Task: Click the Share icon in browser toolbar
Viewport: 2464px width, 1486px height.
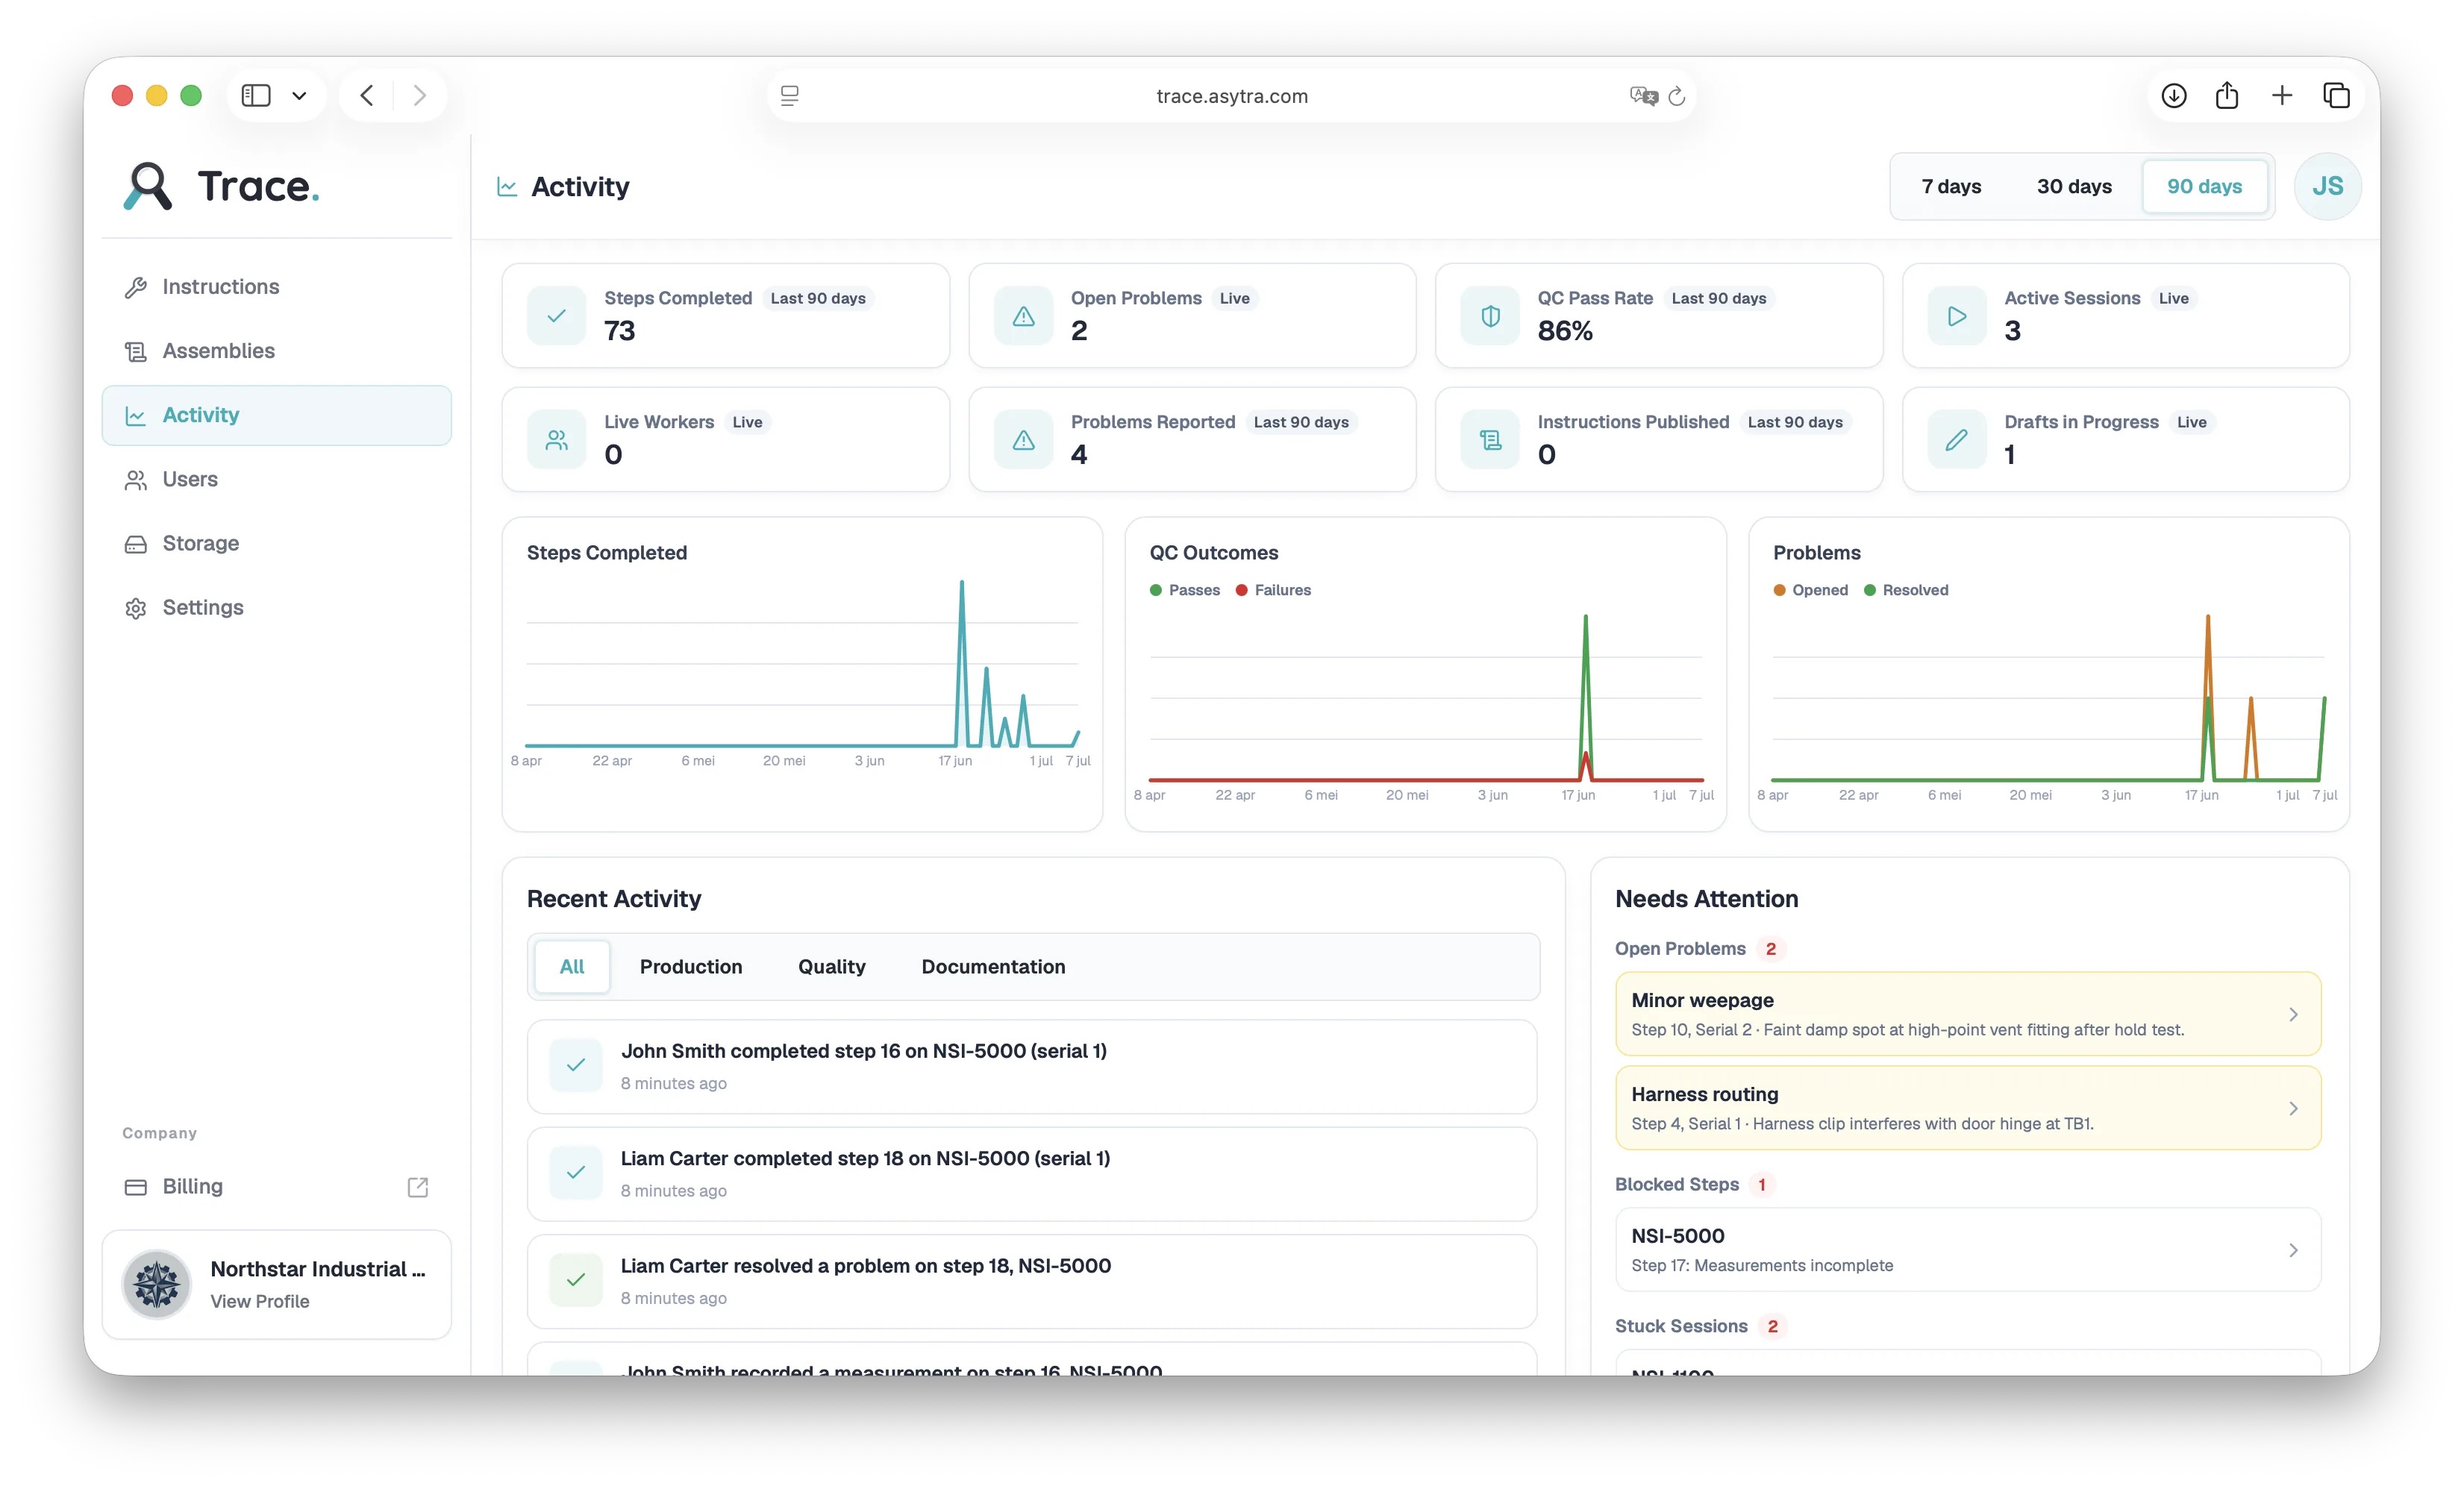Action: tap(2227, 96)
